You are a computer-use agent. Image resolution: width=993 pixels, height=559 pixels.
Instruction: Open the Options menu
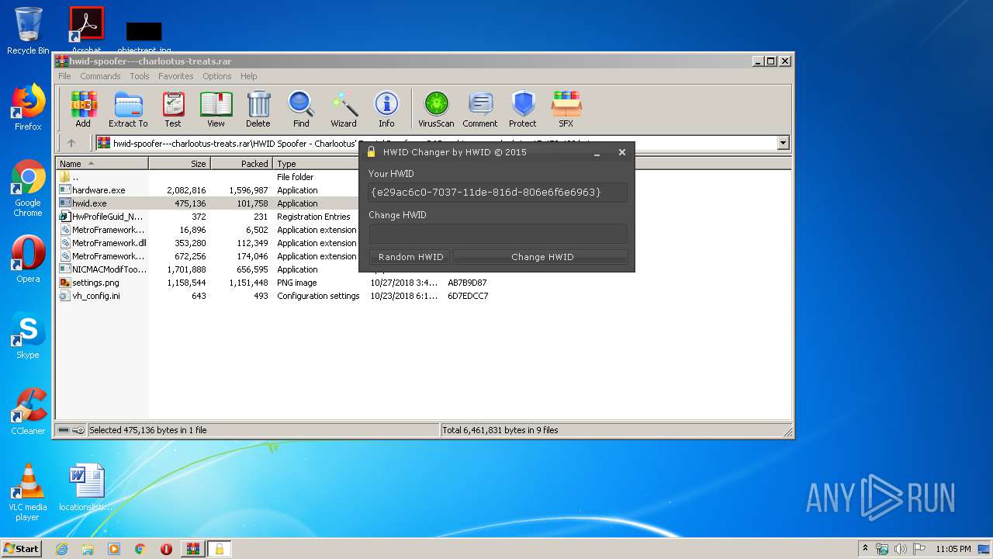pyautogui.click(x=217, y=76)
